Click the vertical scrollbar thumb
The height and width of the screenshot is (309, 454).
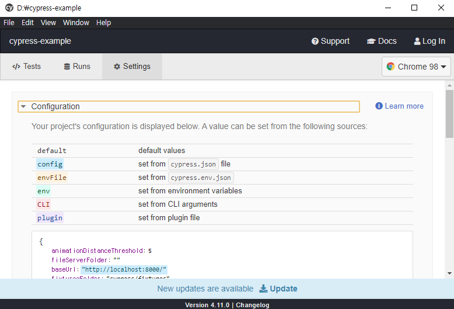tap(449, 114)
